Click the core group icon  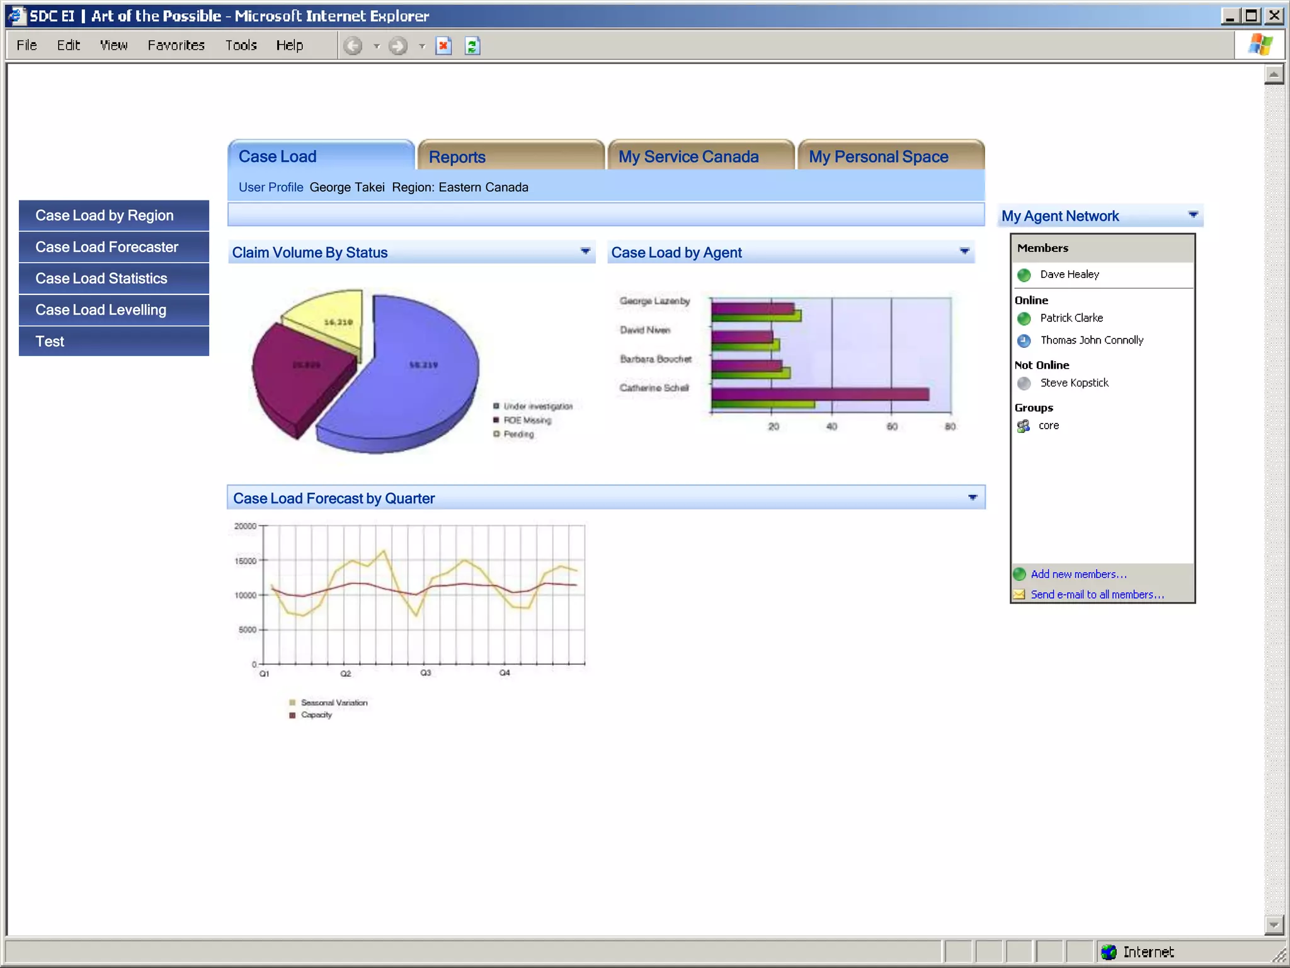(x=1024, y=426)
